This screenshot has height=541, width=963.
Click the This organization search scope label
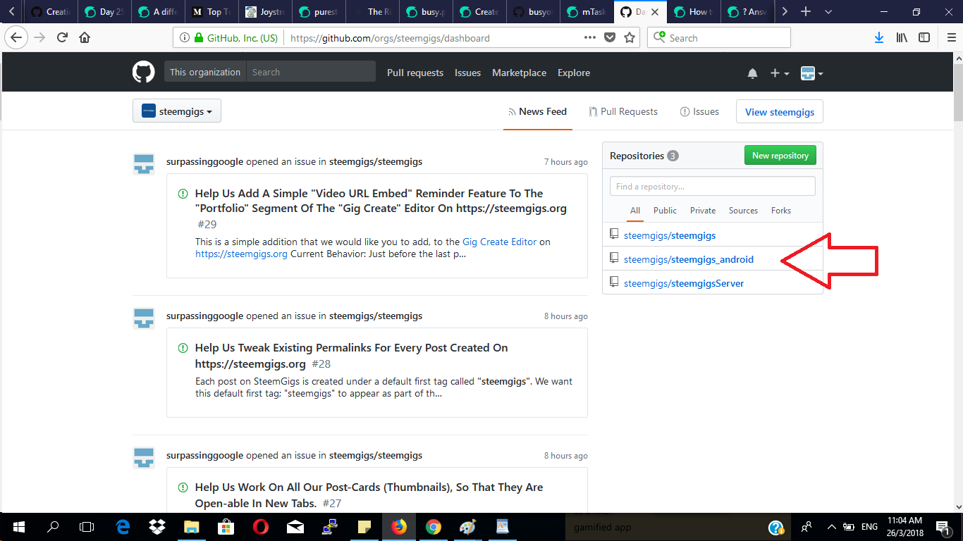pyautogui.click(x=205, y=72)
